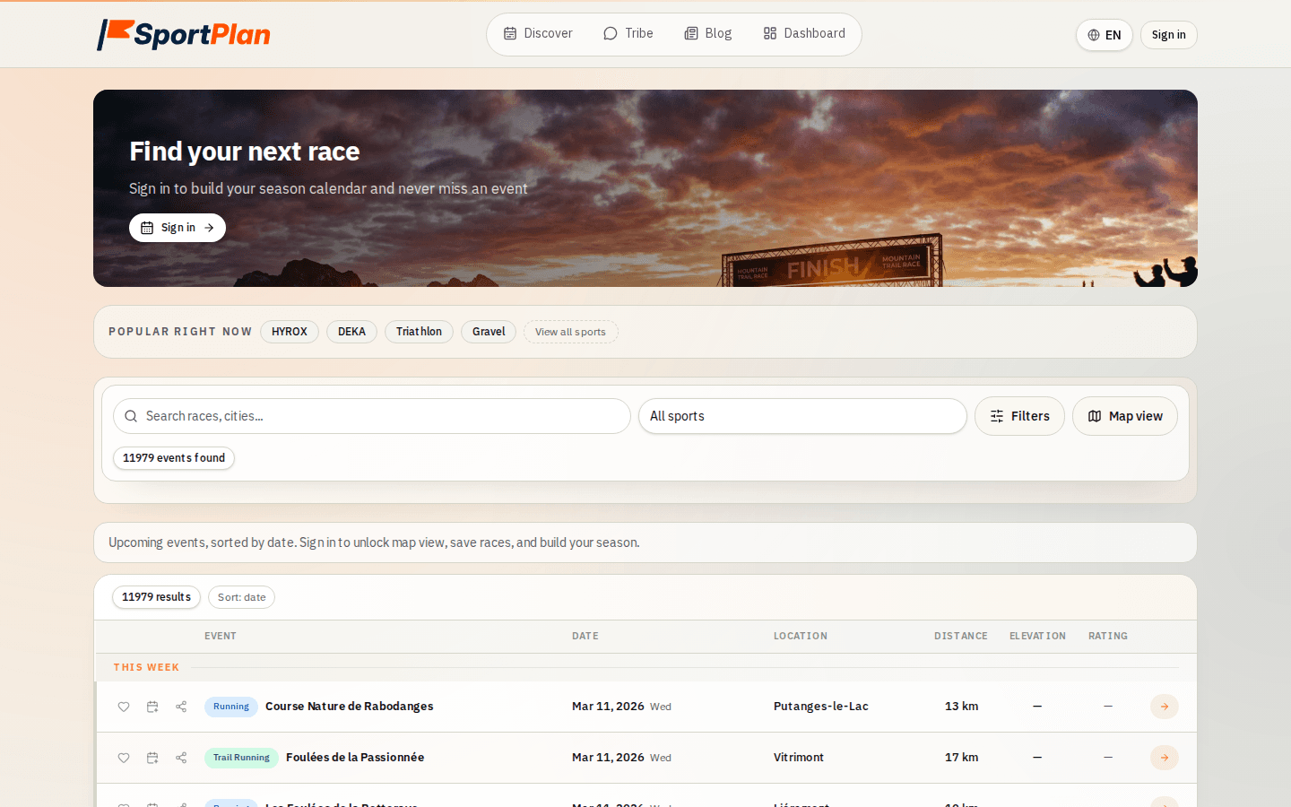Open the Tribe section
Screen dimensions: 1291x807
(628, 33)
